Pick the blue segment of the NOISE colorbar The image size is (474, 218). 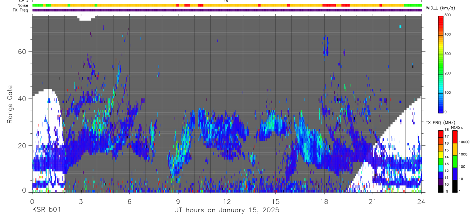(454, 173)
